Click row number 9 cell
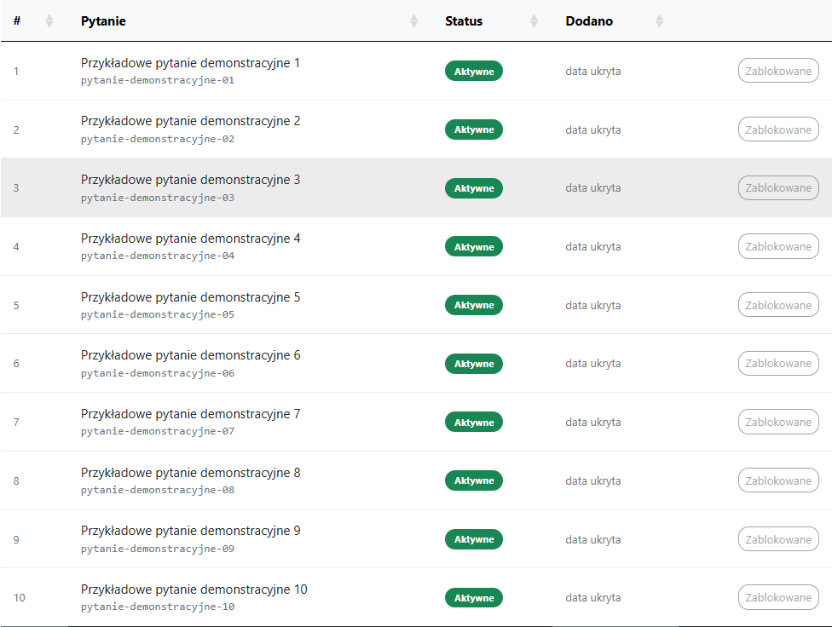Viewport: 832px width, 627px height. click(x=16, y=539)
